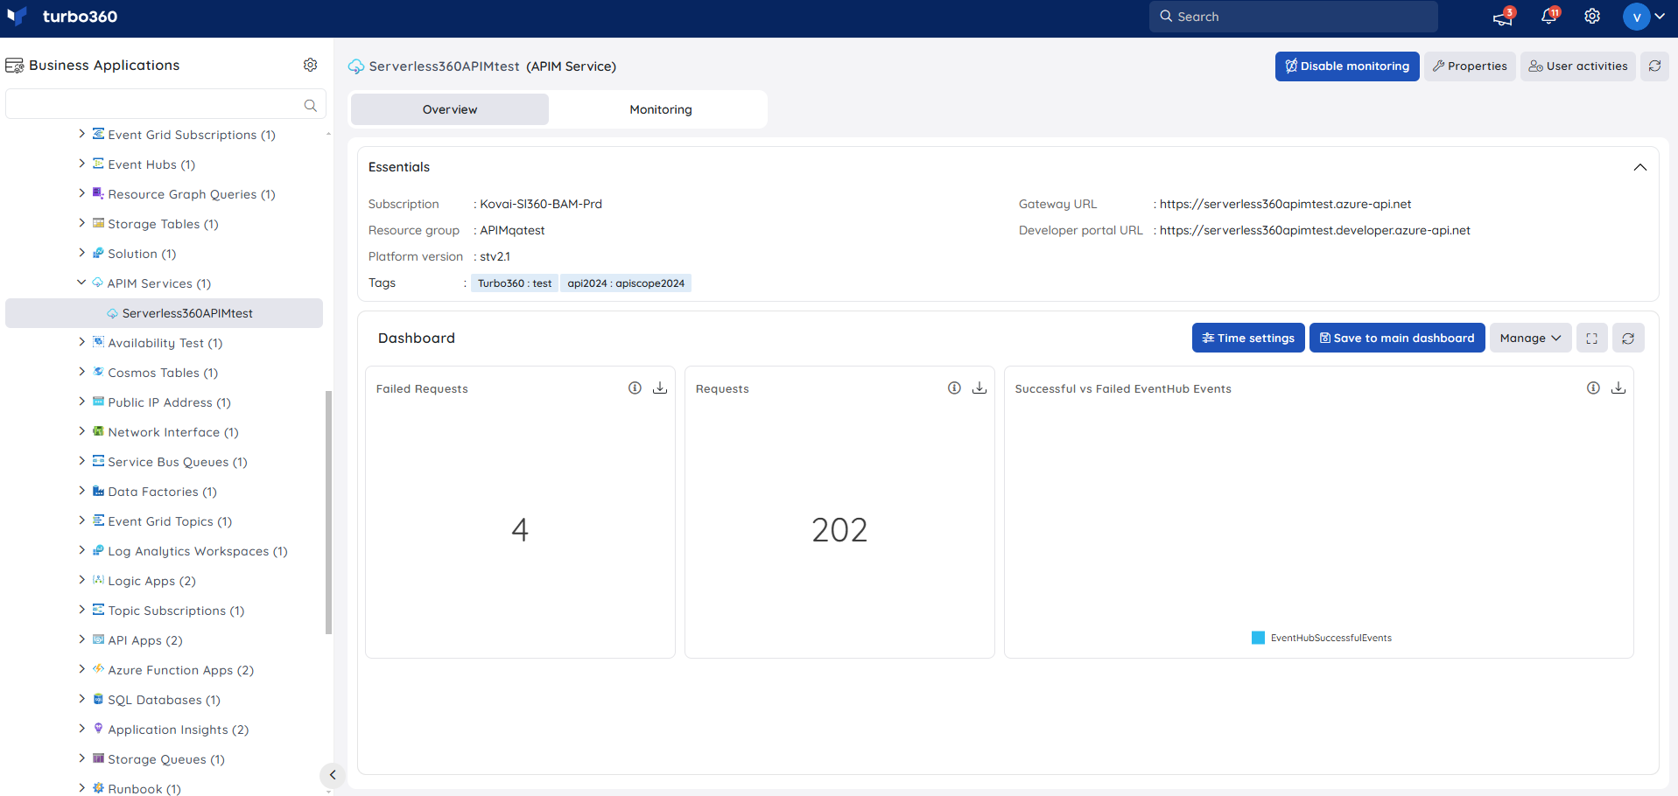Open the announcements megaphone icon
This screenshot has width=1678, height=796.
(1503, 17)
